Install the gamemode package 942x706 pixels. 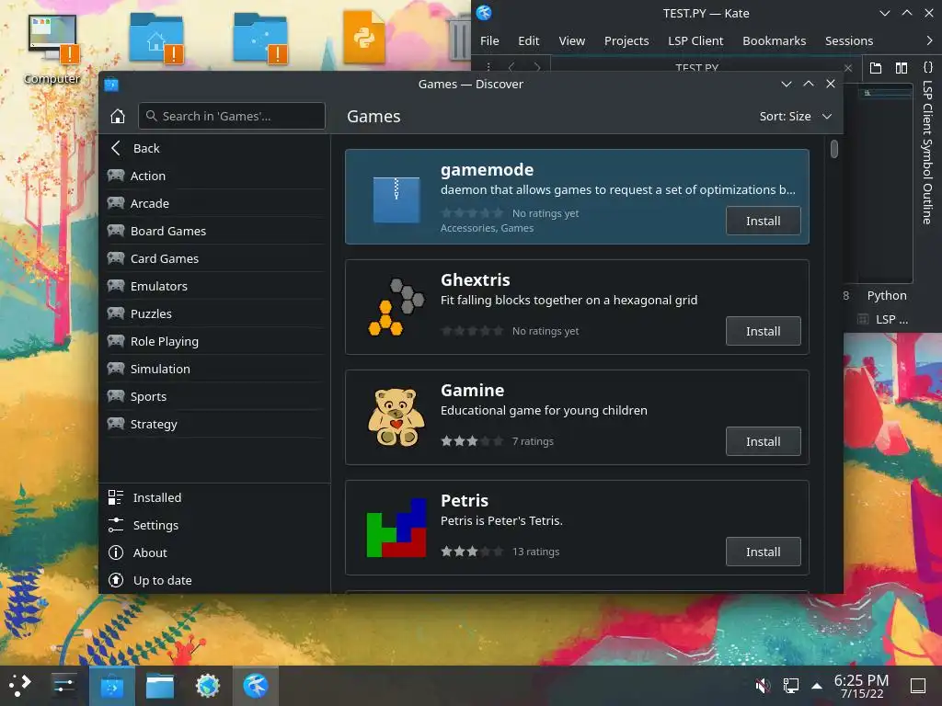[x=763, y=221]
